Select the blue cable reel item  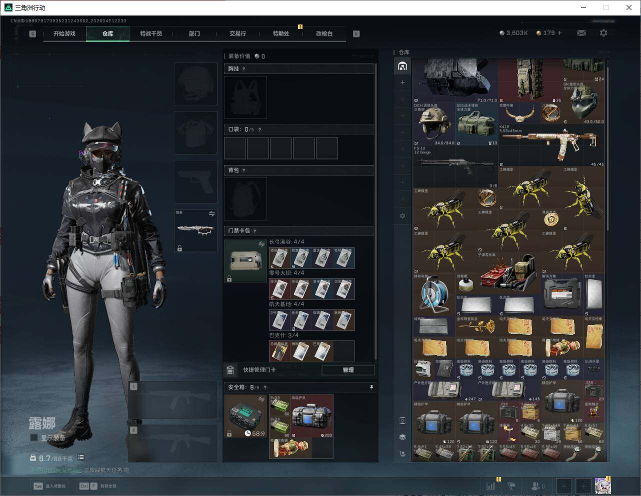point(434,294)
